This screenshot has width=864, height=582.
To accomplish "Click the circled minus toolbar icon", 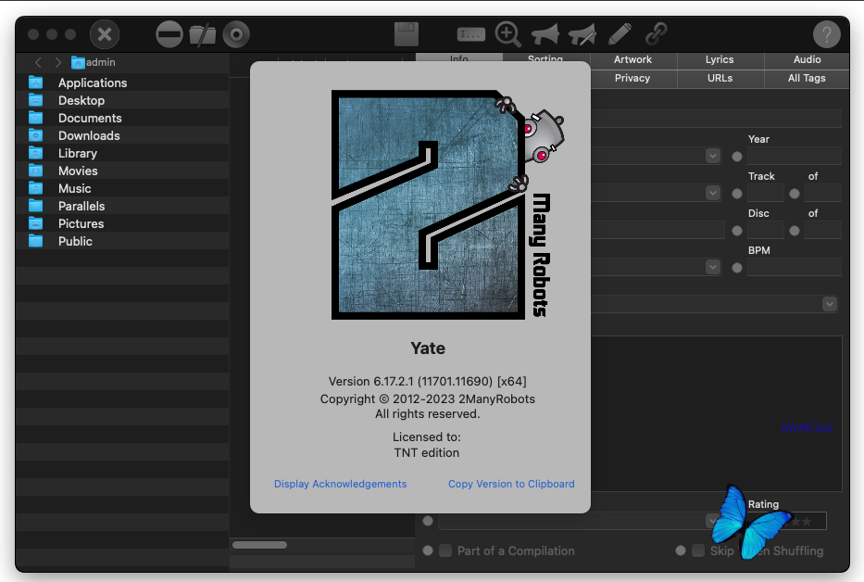I will click(169, 35).
